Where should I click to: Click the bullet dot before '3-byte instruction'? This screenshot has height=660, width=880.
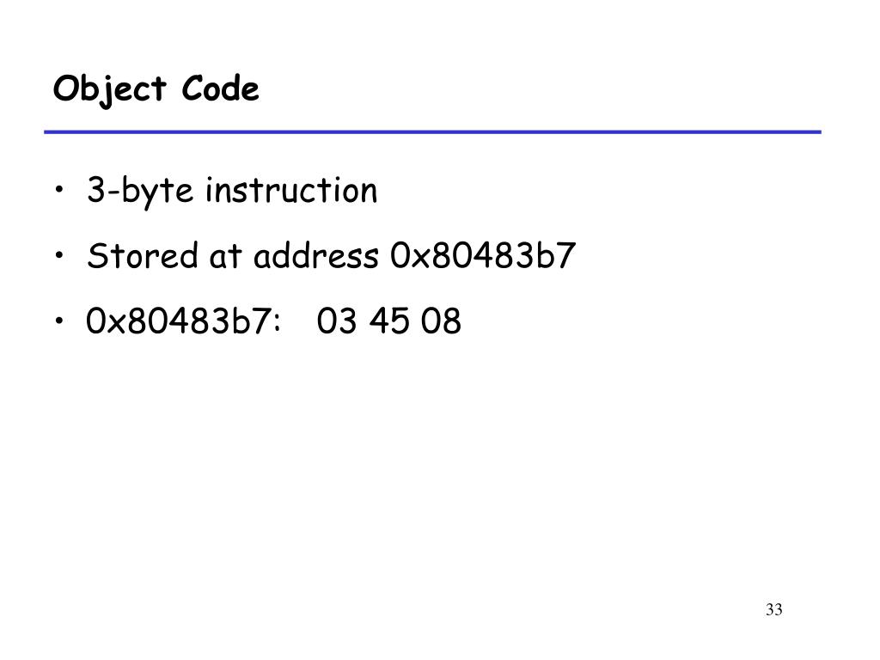59,189
